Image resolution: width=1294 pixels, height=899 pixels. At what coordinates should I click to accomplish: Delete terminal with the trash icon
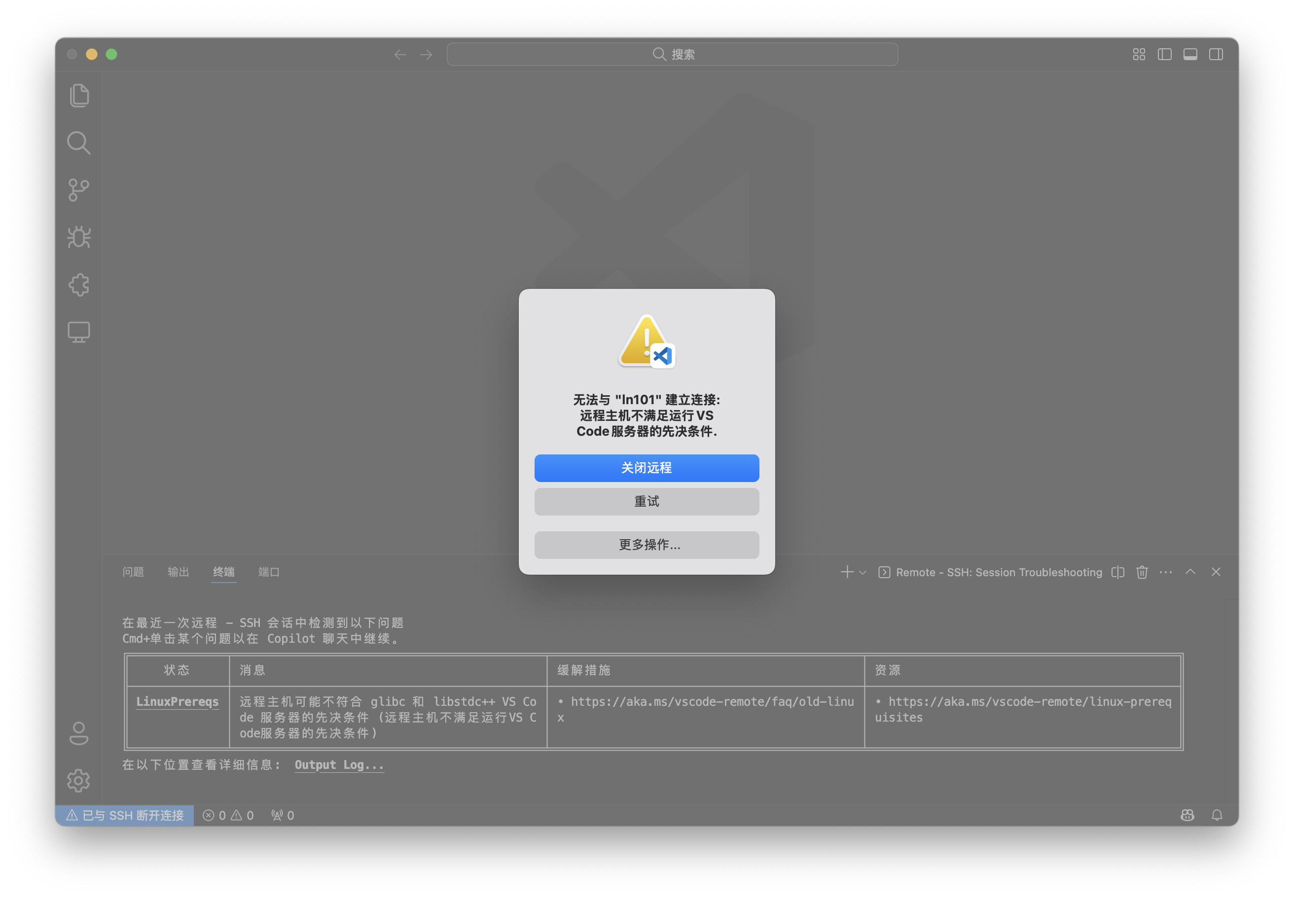pos(1142,572)
